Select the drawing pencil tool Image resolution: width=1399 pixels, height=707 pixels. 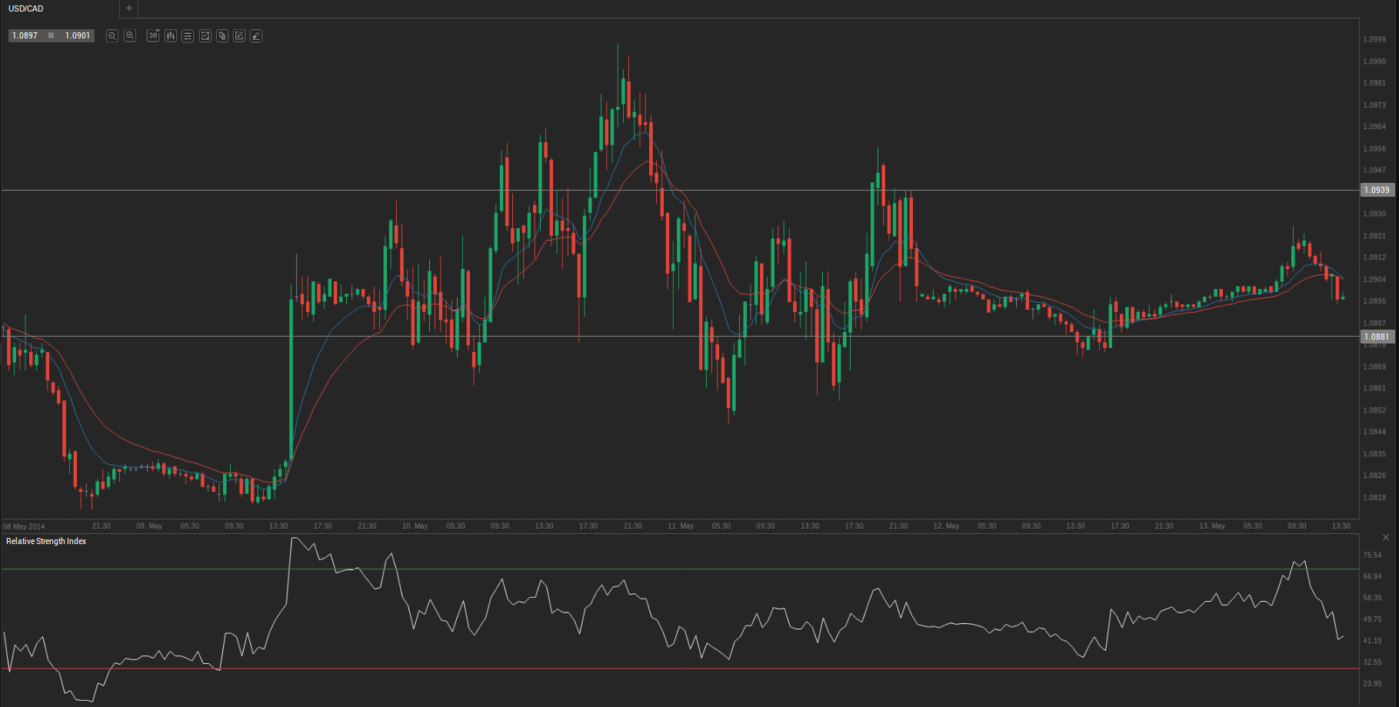coord(256,36)
